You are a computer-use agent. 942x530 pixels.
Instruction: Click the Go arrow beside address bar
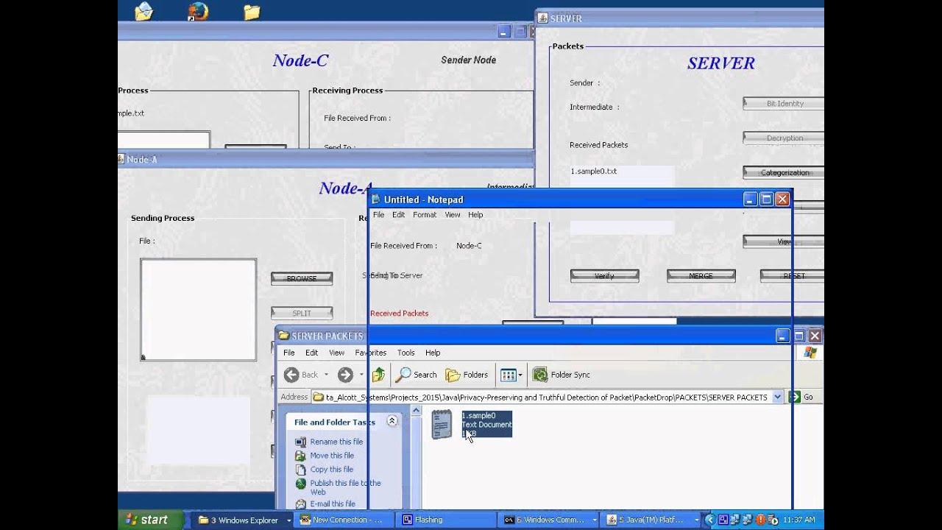[794, 397]
